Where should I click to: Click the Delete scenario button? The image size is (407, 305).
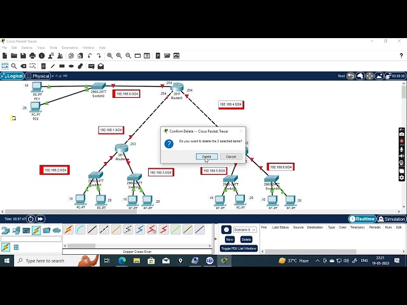point(246,240)
